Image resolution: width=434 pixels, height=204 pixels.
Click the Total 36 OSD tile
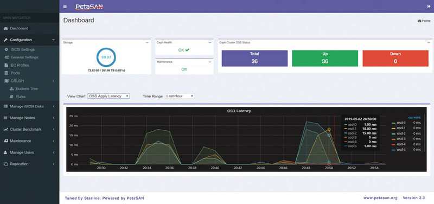coord(254,58)
